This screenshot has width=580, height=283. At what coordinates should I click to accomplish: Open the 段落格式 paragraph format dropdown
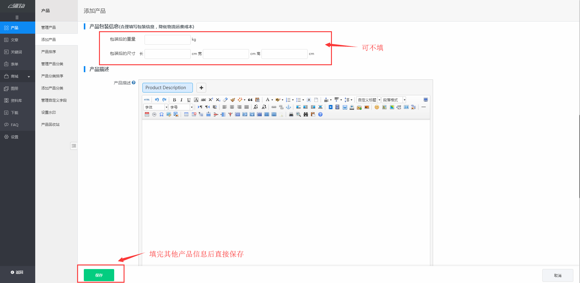(x=394, y=100)
